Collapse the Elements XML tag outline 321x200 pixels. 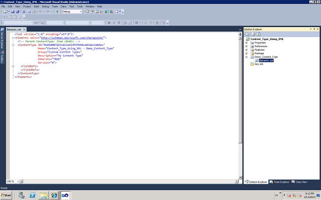point(13,38)
